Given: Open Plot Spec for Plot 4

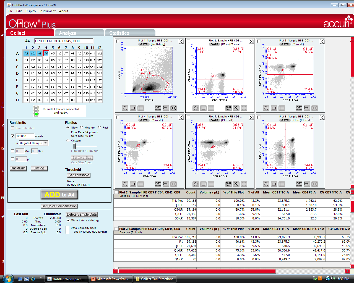Looking at the screenshot, I should coord(158,184).
